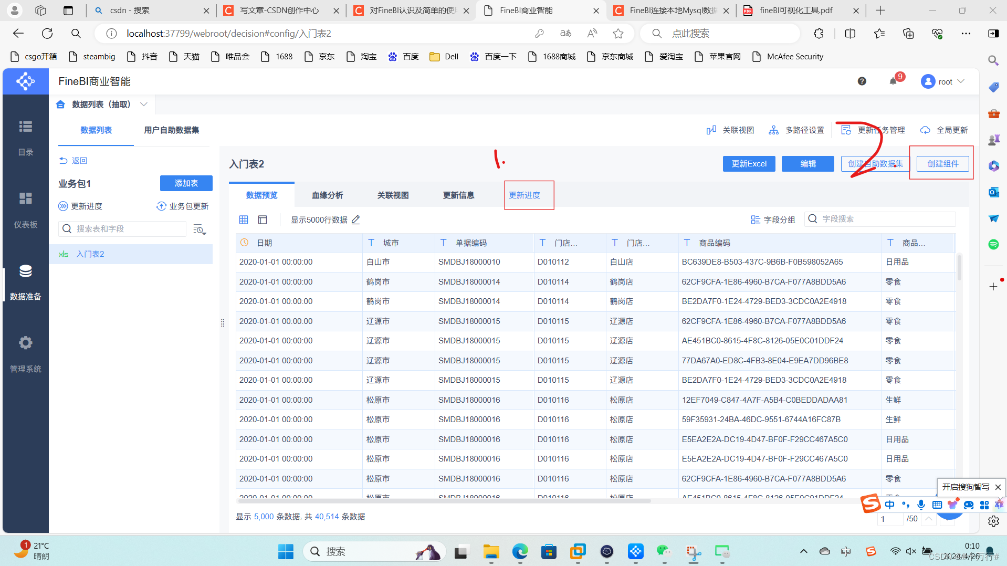This screenshot has width=1007, height=566.
Task: Open WeChat from taskbar
Action: (664, 552)
